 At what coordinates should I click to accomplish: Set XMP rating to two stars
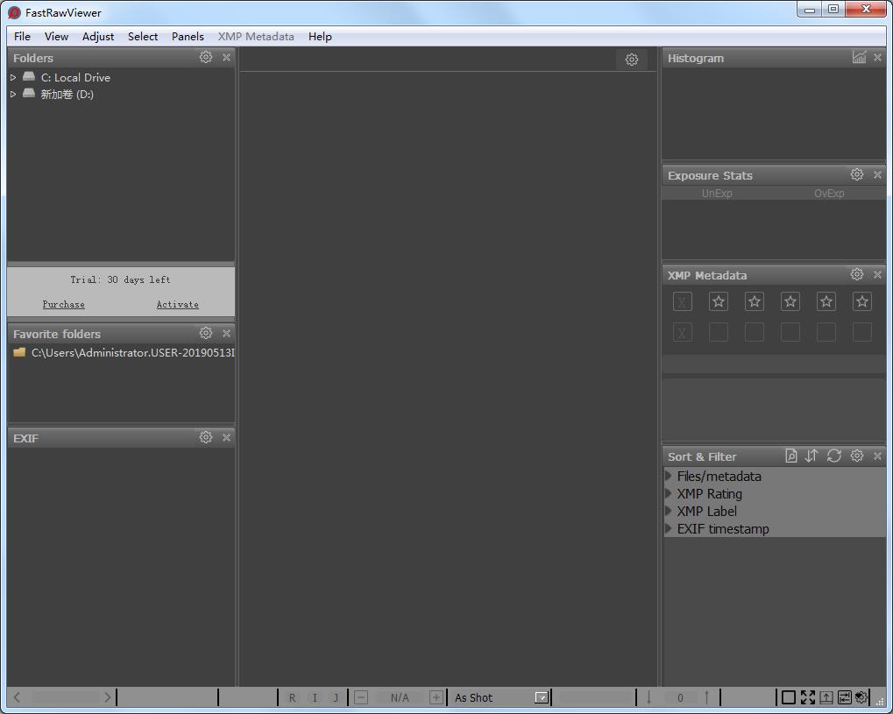pyautogui.click(x=754, y=301)
